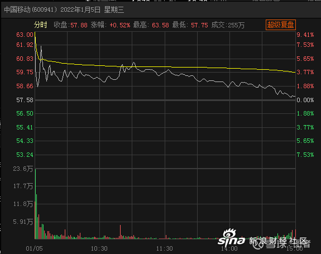Click the tallest green opening volume bar

coord(35,204)
